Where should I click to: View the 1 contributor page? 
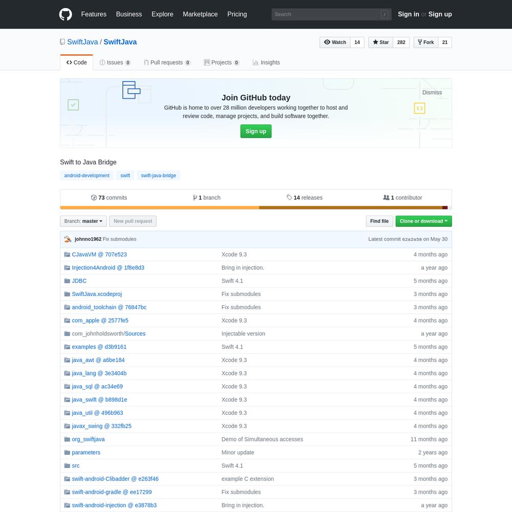click(x=402, y=198)
